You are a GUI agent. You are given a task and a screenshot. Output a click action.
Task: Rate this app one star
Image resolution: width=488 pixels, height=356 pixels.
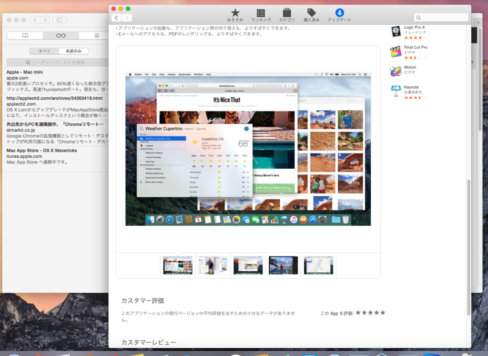click(358, 313)
